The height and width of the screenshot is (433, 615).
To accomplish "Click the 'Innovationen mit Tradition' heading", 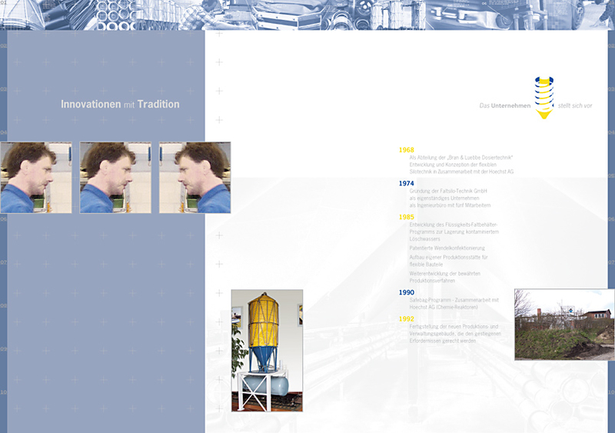I will tap(120, 105).
